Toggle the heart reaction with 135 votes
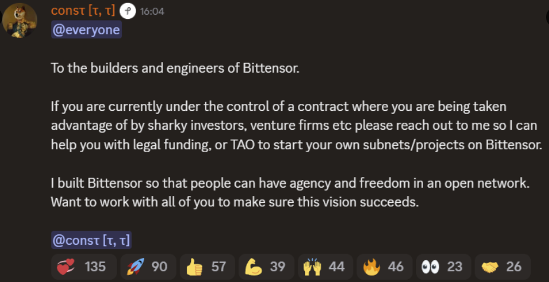Screen dimensions: 549x282 (82, 267)
